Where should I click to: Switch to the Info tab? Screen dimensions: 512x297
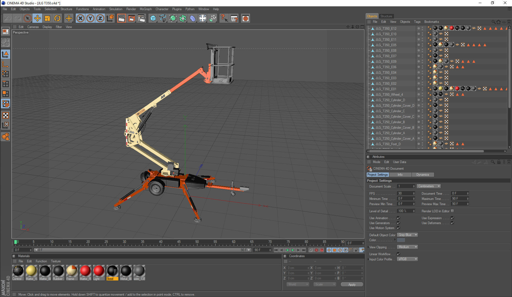click(400, 175)
